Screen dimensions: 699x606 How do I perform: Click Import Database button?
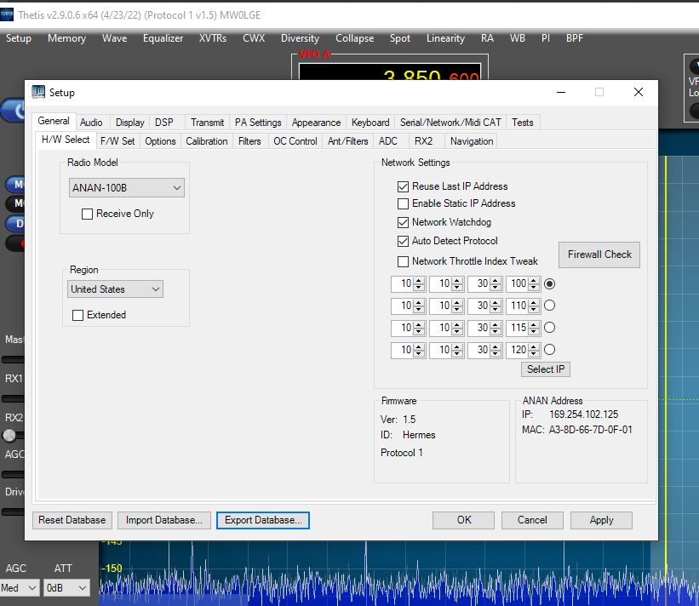pyautogui.click(x=164, y=520)
